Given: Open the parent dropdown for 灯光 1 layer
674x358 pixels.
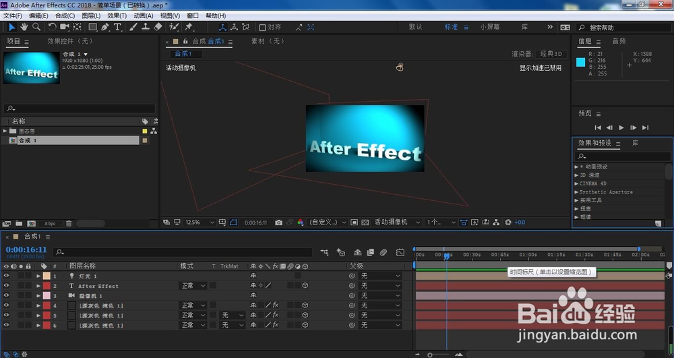Looking at the screenshot, I should pyautogui.click(x=380, y=276).
